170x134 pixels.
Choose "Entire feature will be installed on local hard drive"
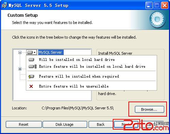[92, 66]
